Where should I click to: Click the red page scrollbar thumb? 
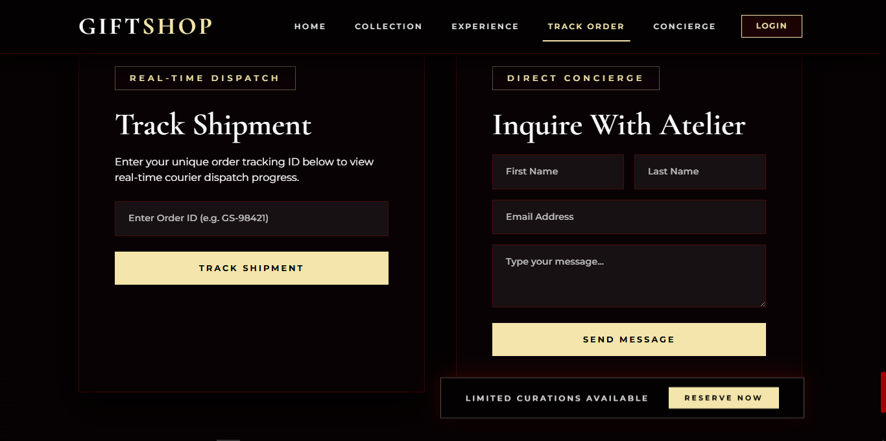[x=883, y=392]
